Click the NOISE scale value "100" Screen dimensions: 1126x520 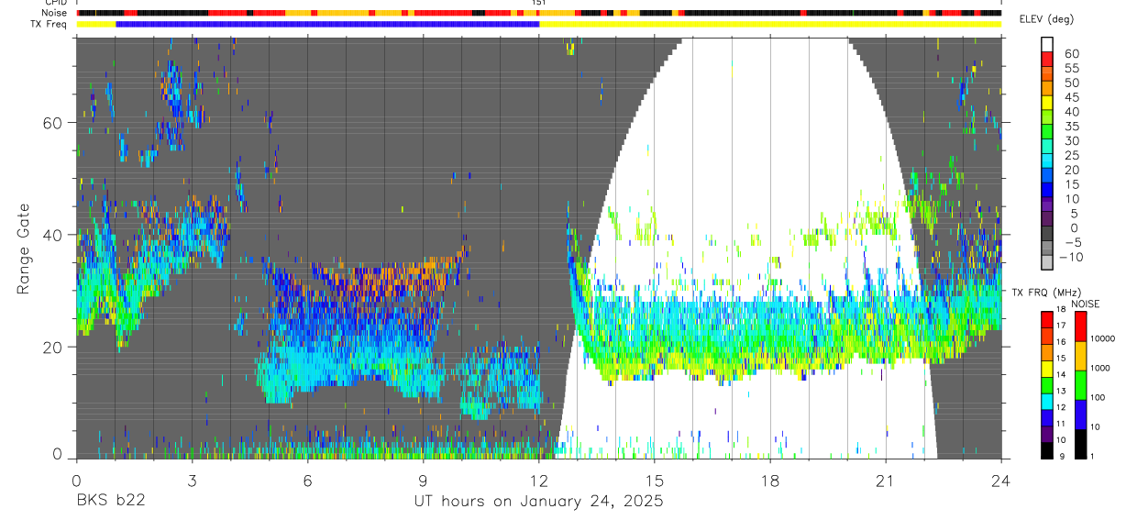[1098, 397]
